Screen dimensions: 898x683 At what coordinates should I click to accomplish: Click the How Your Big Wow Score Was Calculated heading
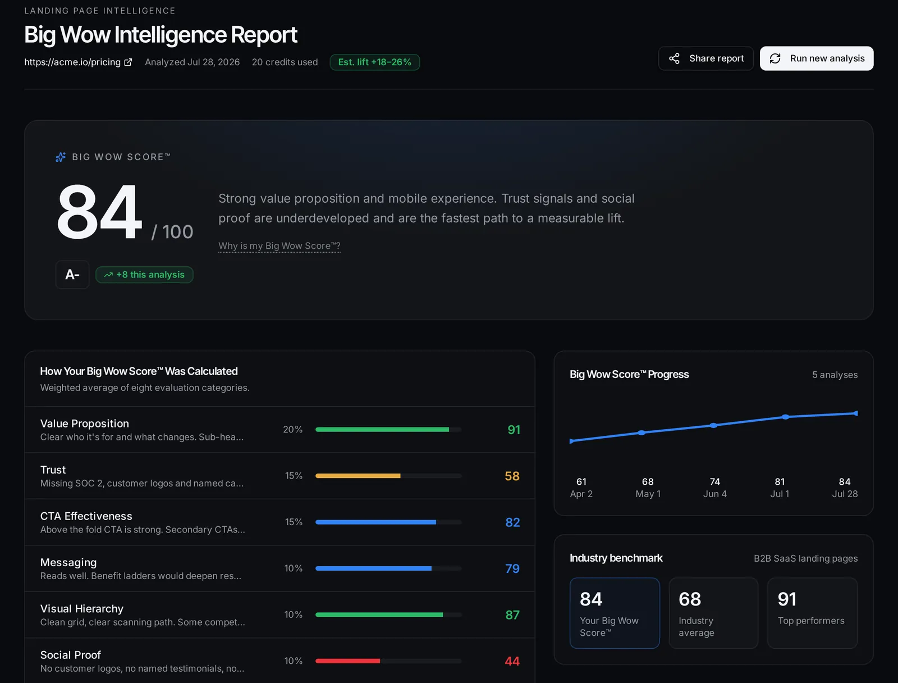click(139, 371)
